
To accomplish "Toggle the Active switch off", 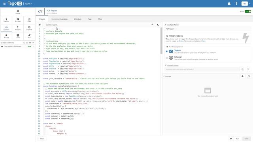I will click(x=248, y=11).
